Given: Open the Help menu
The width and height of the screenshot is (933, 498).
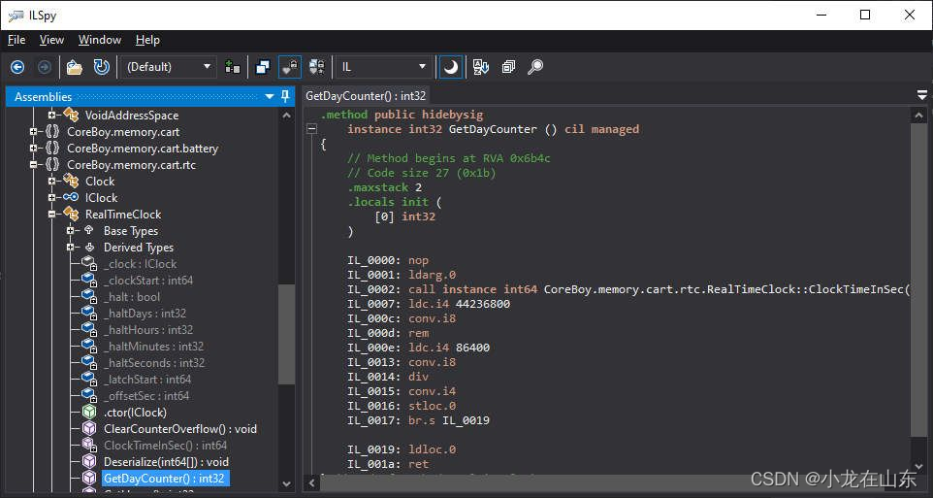Looking at the screenshot, I should click(x=147, y=40).
